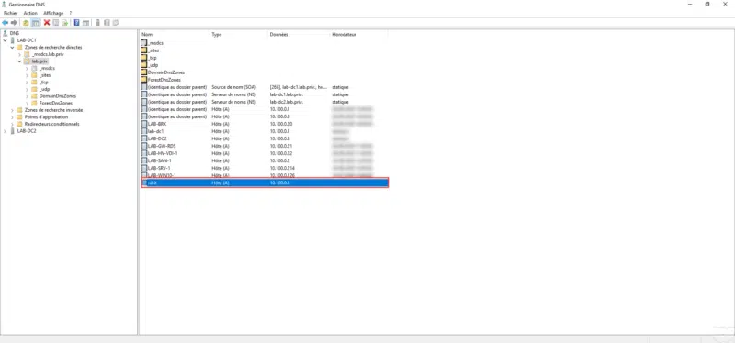The width and height of the screenshot is (735, 343).
Task: Expand the _msdcs.lab.priv zone
Action: pyautogui.click(x=27, y=54)
